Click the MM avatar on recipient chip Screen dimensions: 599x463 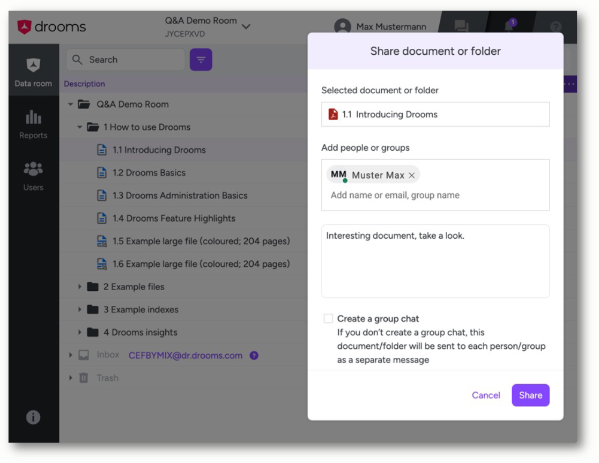338,175
